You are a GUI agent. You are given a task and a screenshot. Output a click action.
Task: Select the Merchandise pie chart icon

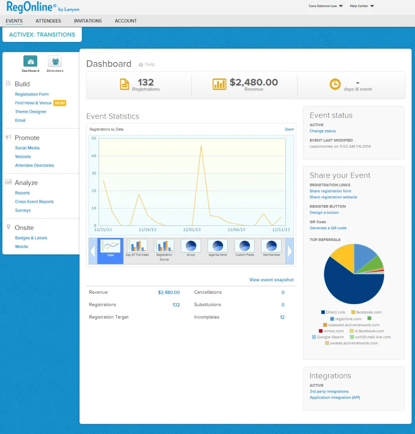pyautogui.click(x=271, y=246)
